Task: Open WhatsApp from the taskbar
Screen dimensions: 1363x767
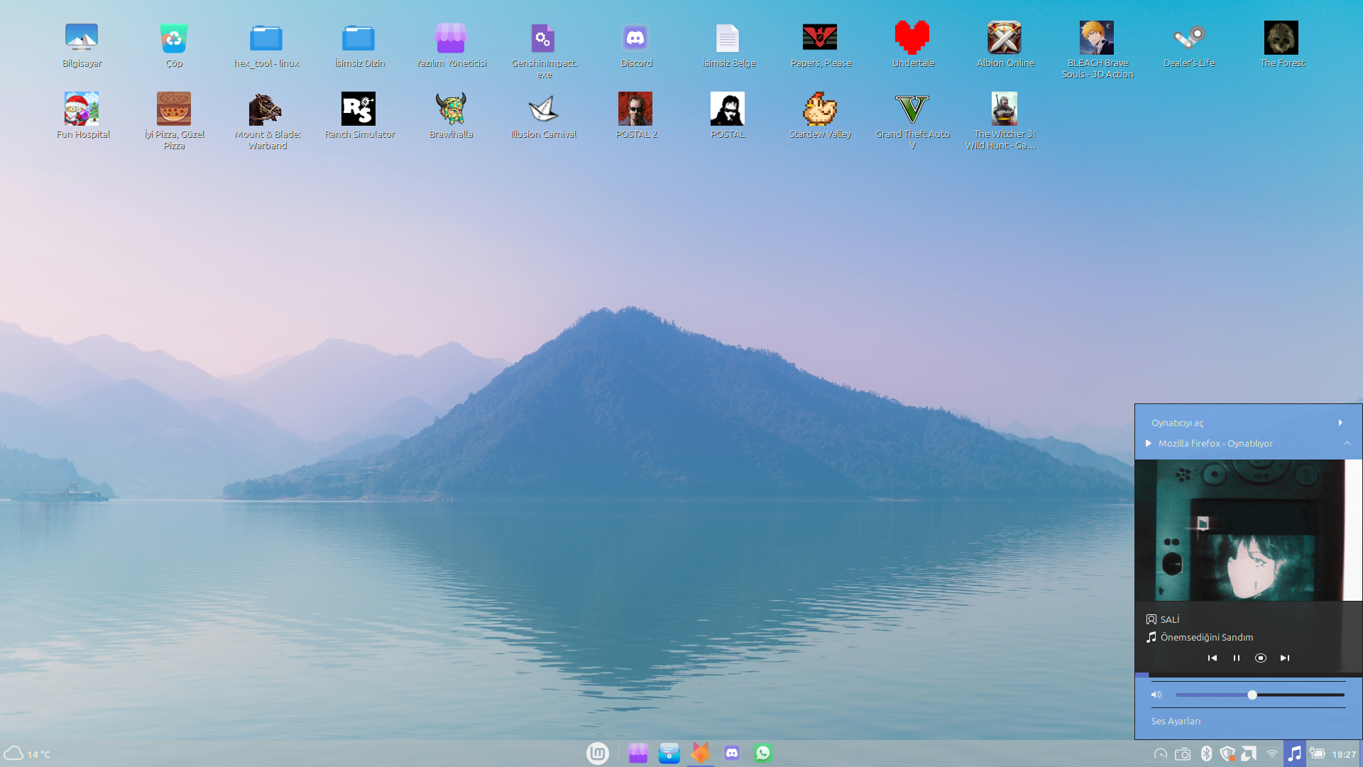Action: coord(763,754)
